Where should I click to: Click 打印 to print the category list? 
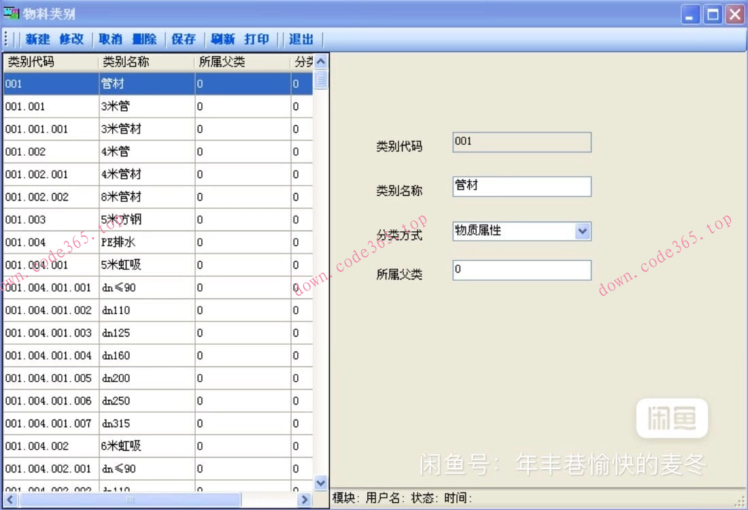point(257,39)
